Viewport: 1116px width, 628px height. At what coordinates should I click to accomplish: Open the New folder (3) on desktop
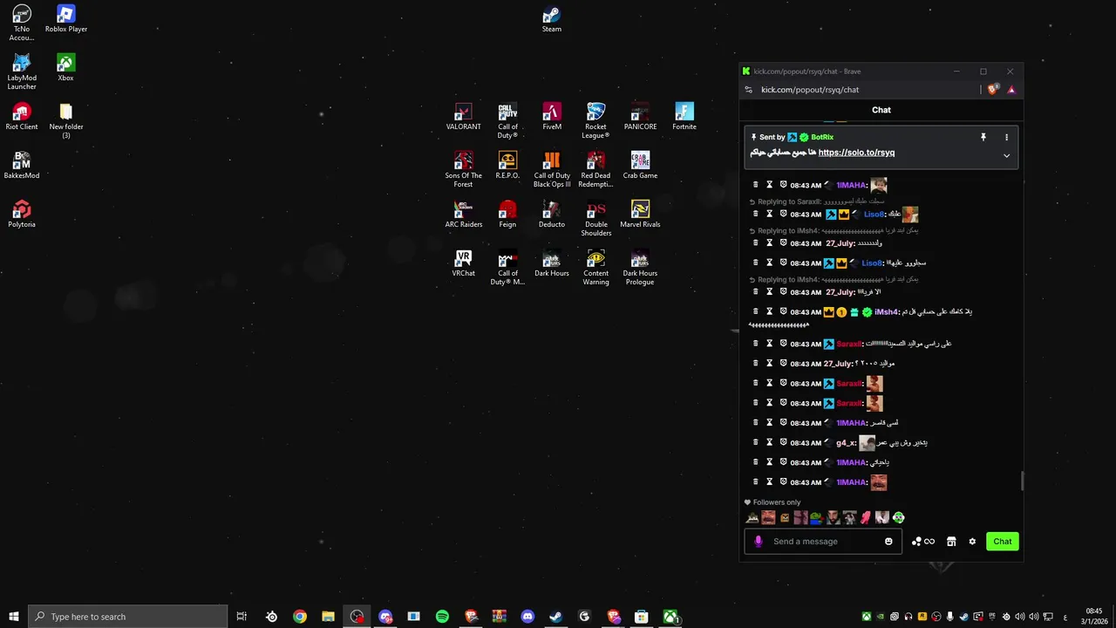[66, 121]
